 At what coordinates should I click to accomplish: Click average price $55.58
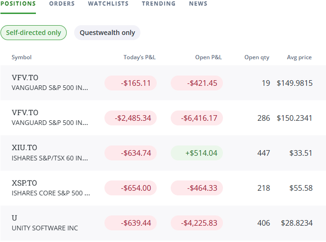tap(301, 188)
